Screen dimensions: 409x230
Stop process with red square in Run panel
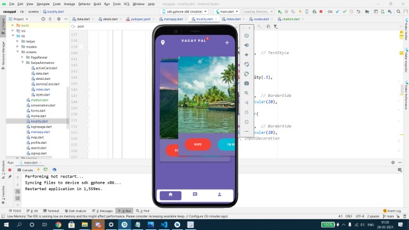(x=10, y=170)
